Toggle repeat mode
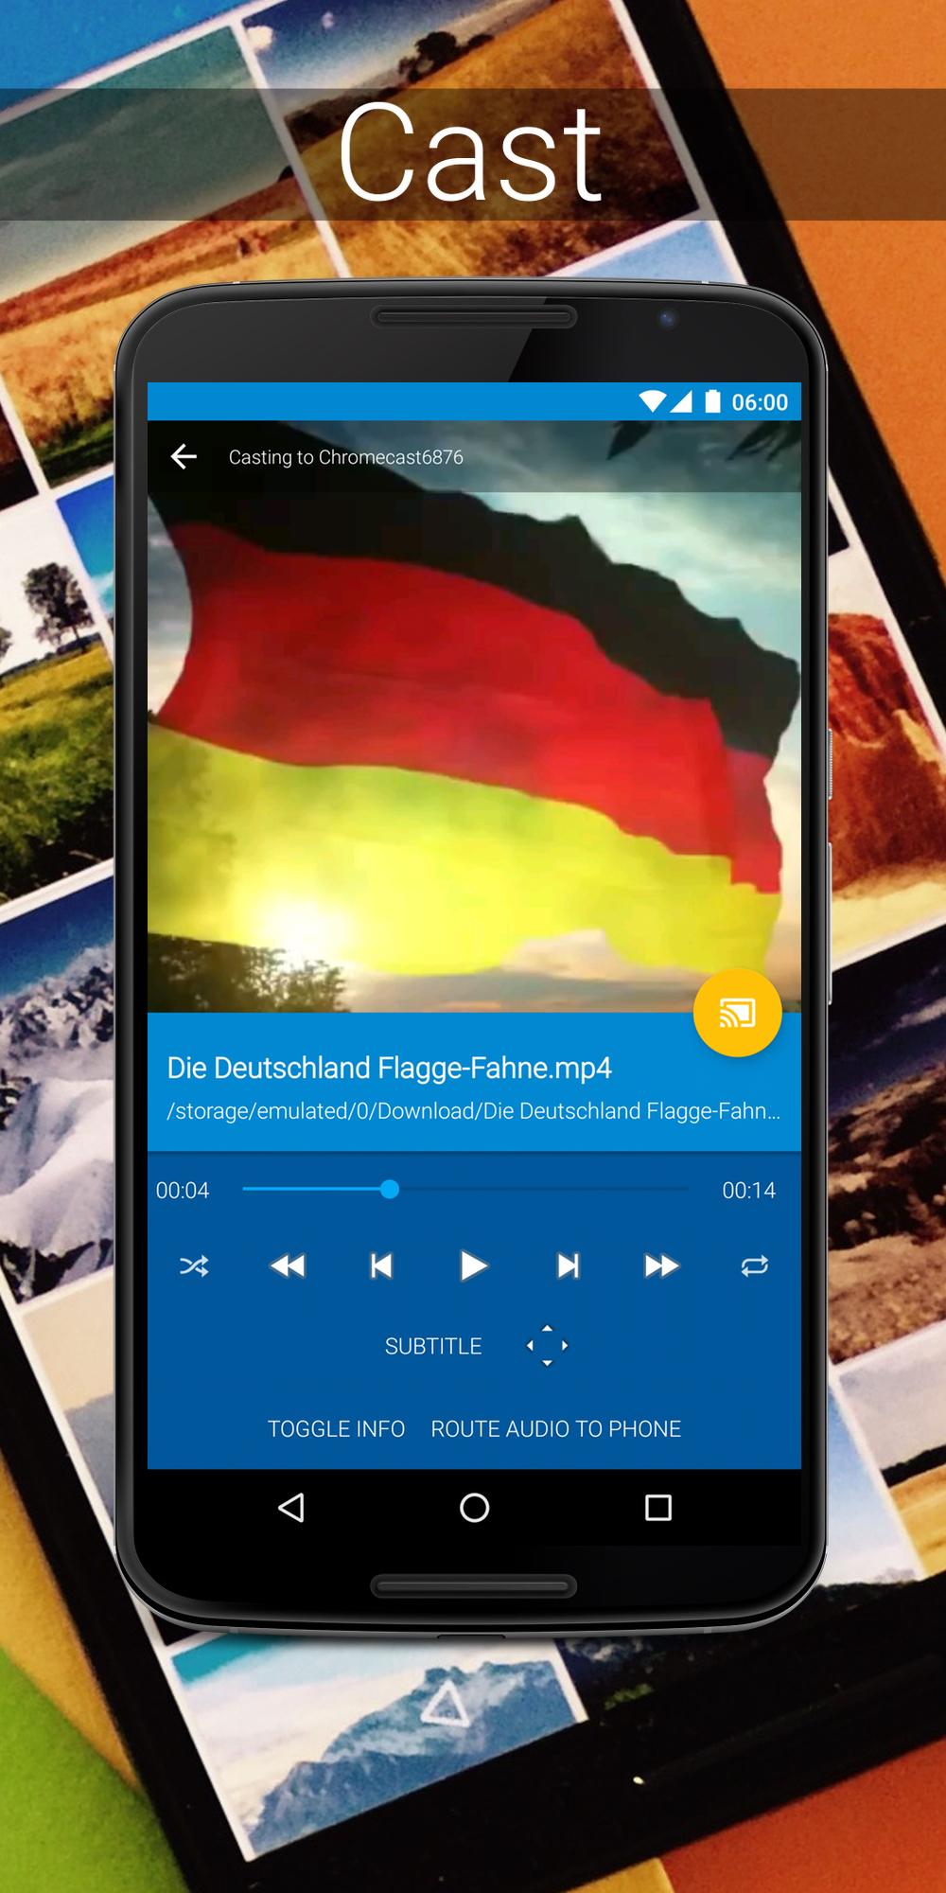Screen dimensions: 946x1893 click(754, 1265)
